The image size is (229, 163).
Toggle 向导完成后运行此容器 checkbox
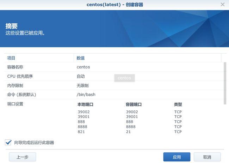tap(8, 143)
